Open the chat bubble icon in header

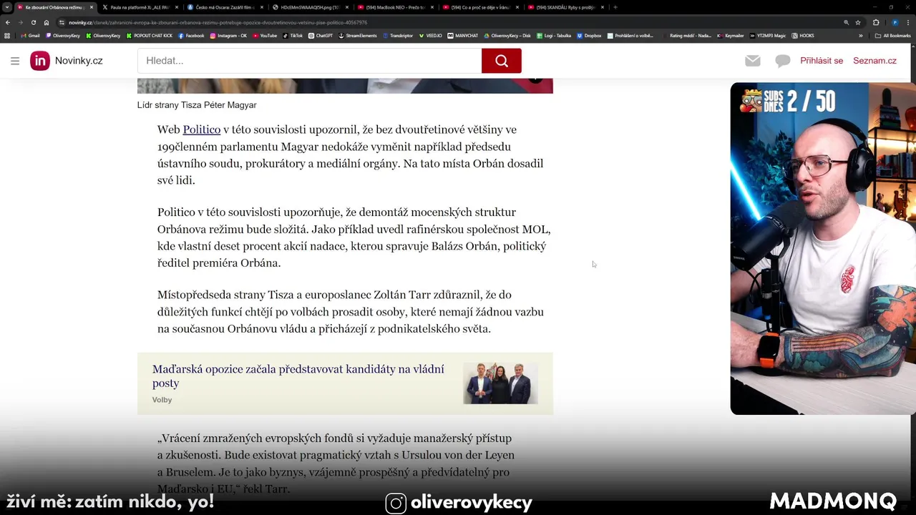pos(783,61)
